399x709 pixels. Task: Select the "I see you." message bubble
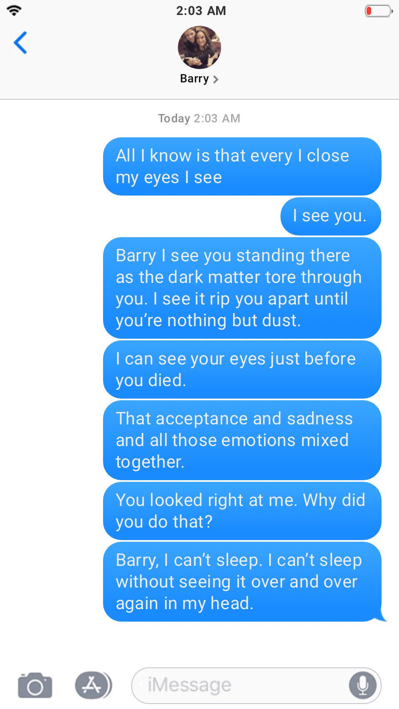tap(331, 216)
